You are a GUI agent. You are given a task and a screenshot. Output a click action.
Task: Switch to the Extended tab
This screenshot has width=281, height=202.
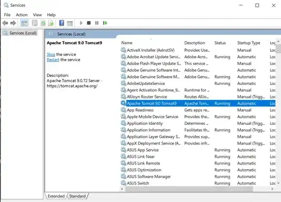coord(56,196)
